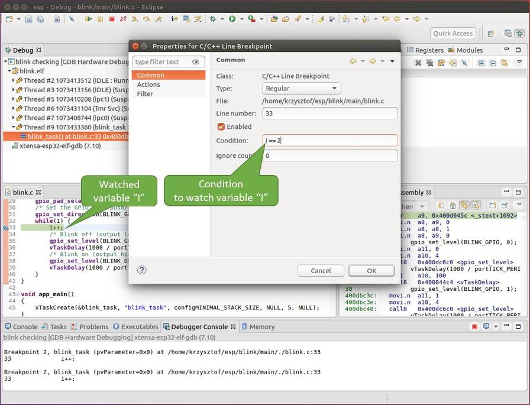Image resolution: width=530 pixels, height=405 pixels.
Task: Select the Actions properties page
Action: click(148, 85)
